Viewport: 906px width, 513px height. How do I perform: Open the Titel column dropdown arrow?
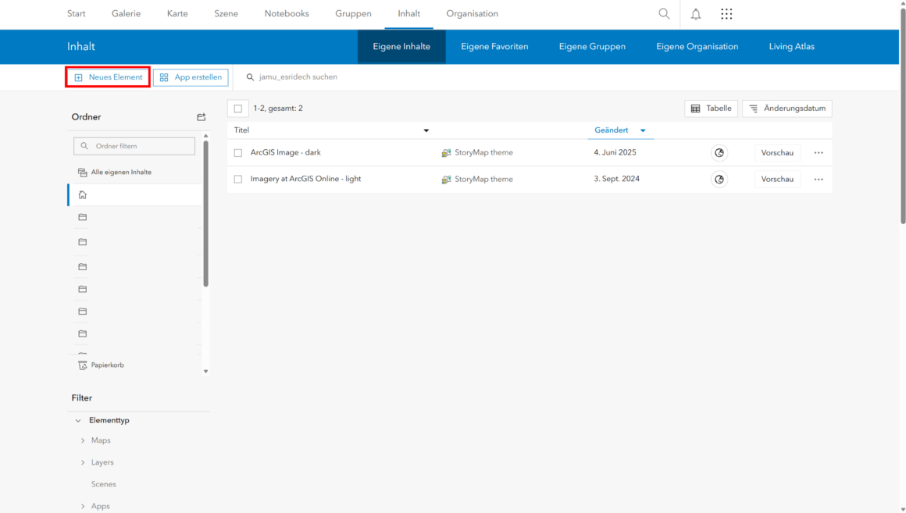(x=426, y=130)
